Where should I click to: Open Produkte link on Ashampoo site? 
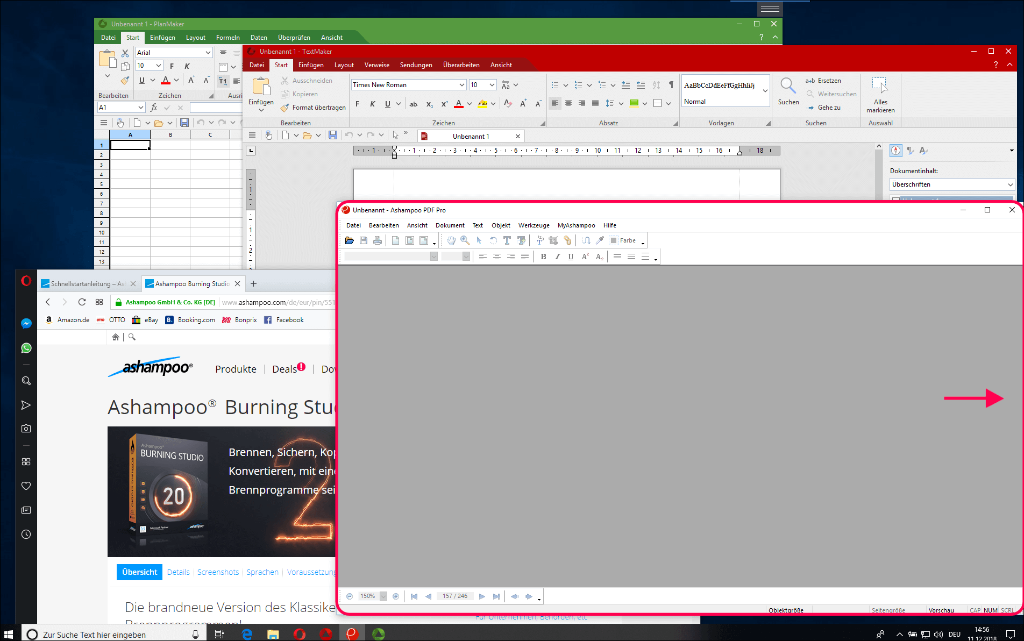pos(236,369)
